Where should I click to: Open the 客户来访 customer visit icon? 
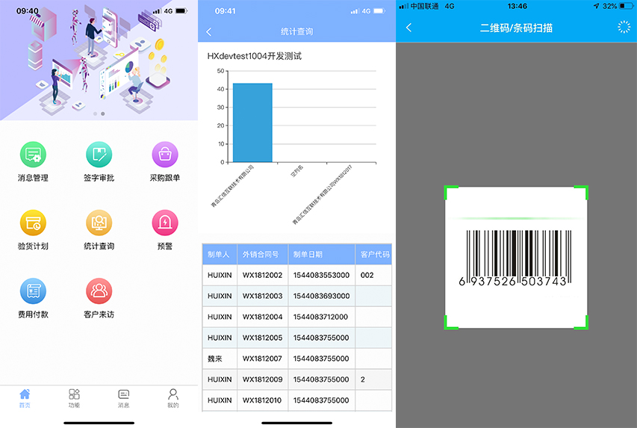point(99,291)
